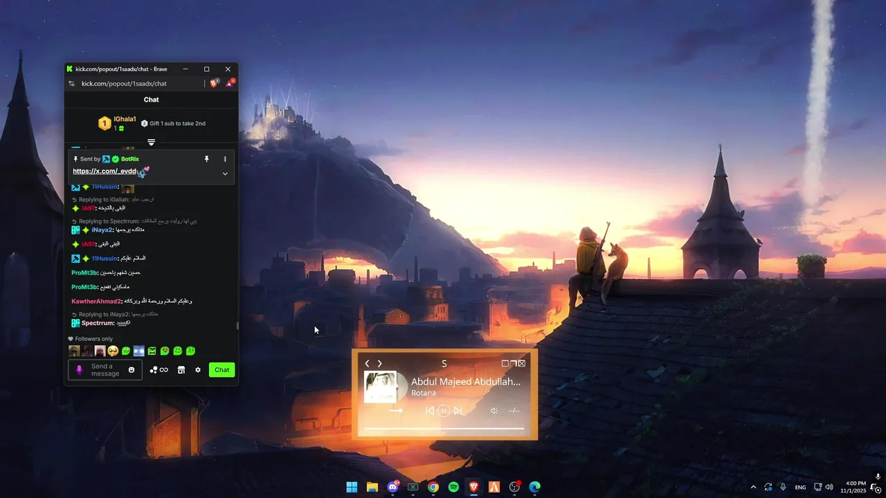Image resolution: width=886 pixels, height=498 pixels.
Task: Open Discord from taskbar
Action: (x=393, y=487)
